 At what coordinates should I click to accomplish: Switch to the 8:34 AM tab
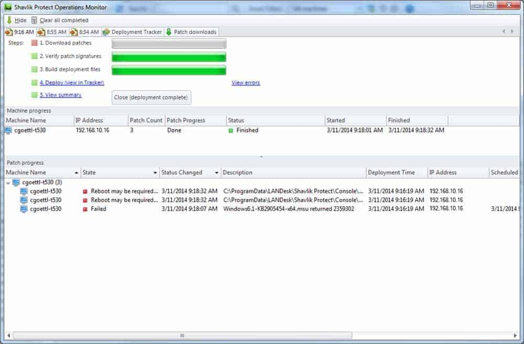tap(84, 32)
